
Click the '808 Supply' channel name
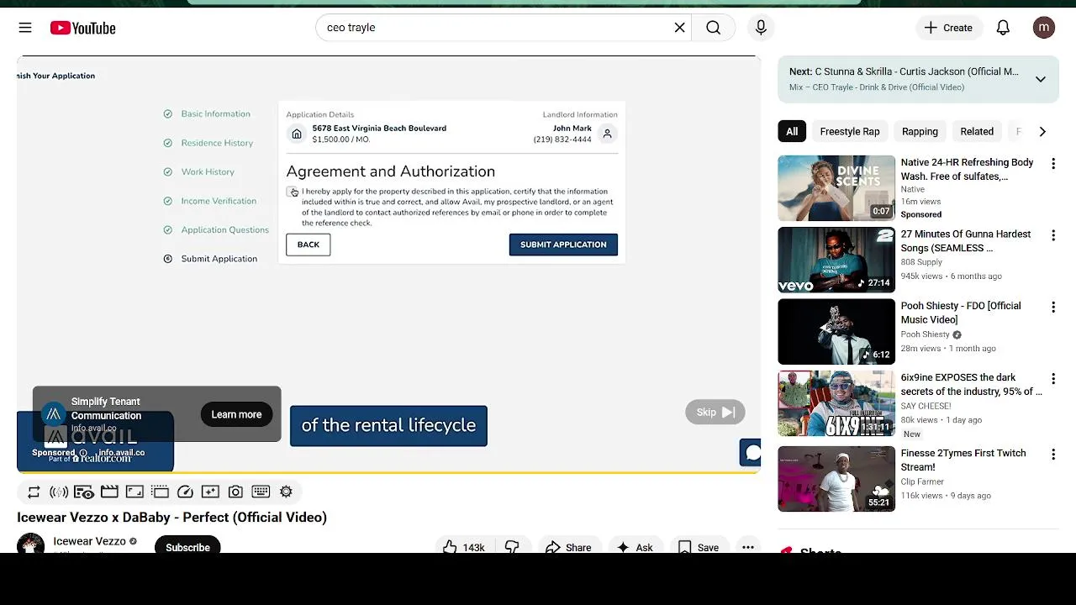tap(922, 262)
